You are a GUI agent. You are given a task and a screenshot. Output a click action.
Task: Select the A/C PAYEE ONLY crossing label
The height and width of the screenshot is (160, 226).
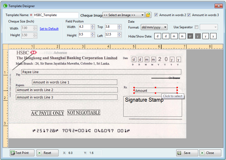point(48,113)
